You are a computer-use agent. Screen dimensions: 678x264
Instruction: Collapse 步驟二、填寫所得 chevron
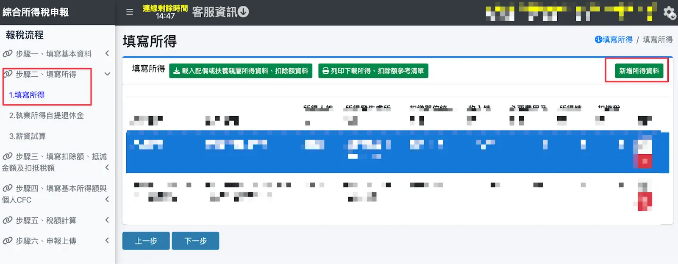click(107, 74)
